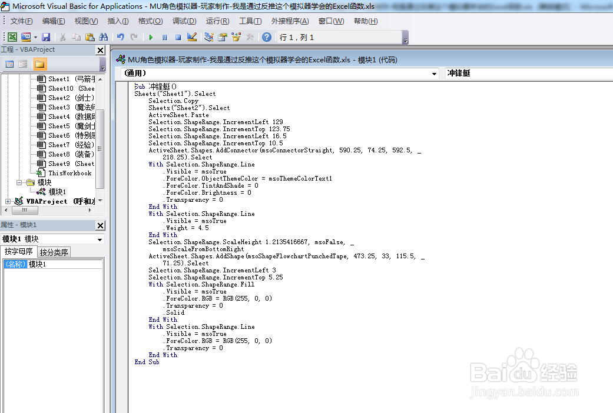613x413 pixels.
Task: Click project tree horizontal scrollbar thumb
Action: 25,210
